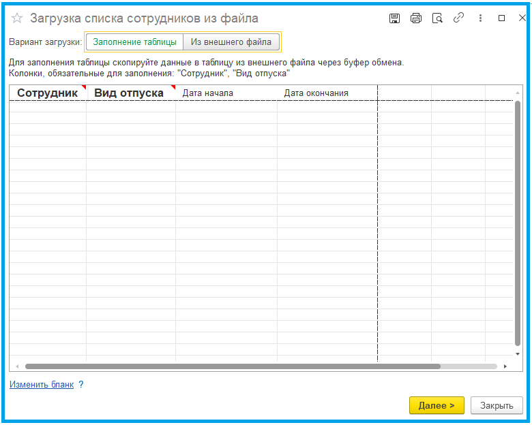Click the save (floppy disk) icon
This screenshot has width=532, height=425.
click(394, 18)
